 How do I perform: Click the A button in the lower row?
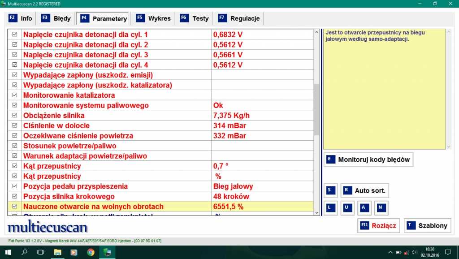pos(364,208)
